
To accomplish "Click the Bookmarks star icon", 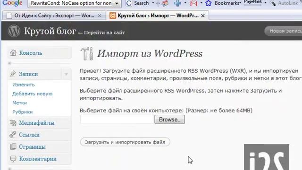I will [x=209, y=3].
